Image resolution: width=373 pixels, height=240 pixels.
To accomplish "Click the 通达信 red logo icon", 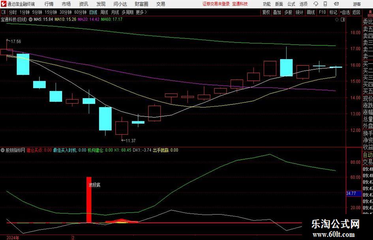I will click(x=3, y=4).
